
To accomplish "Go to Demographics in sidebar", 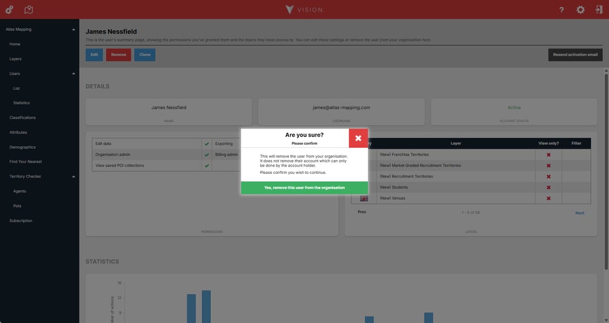I will coord(22,147).
